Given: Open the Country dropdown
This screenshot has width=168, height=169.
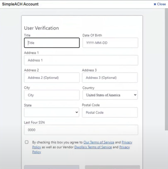Looking at the screenshot, I should pyautogui.click(x=110, y=95).
